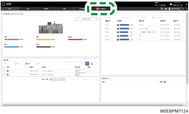Click the red icon left of gear
The width and height of the screenshot is (189, 114).
[162, 9]
